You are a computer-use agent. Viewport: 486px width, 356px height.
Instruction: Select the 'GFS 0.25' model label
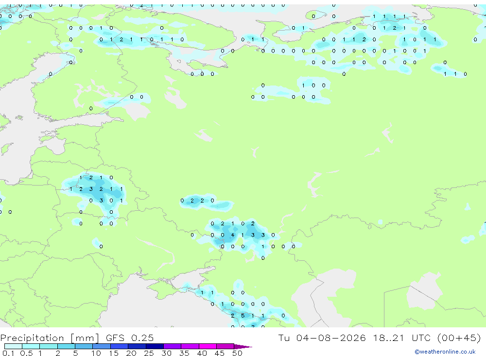point(130,338)
